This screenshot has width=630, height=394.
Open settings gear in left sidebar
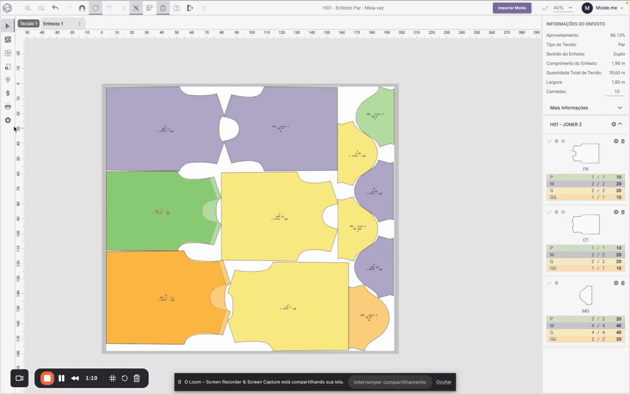click(x=7, y=120)
